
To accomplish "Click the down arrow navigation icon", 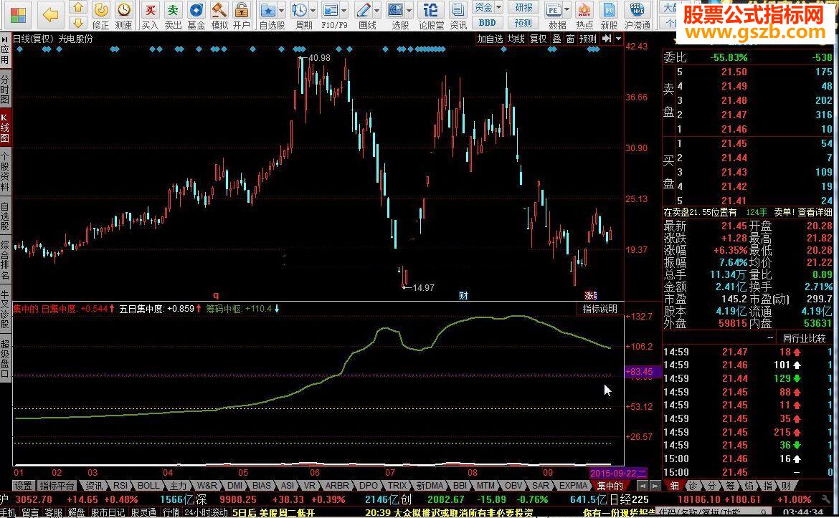I will pyautogui.click(x=78, y=22).
